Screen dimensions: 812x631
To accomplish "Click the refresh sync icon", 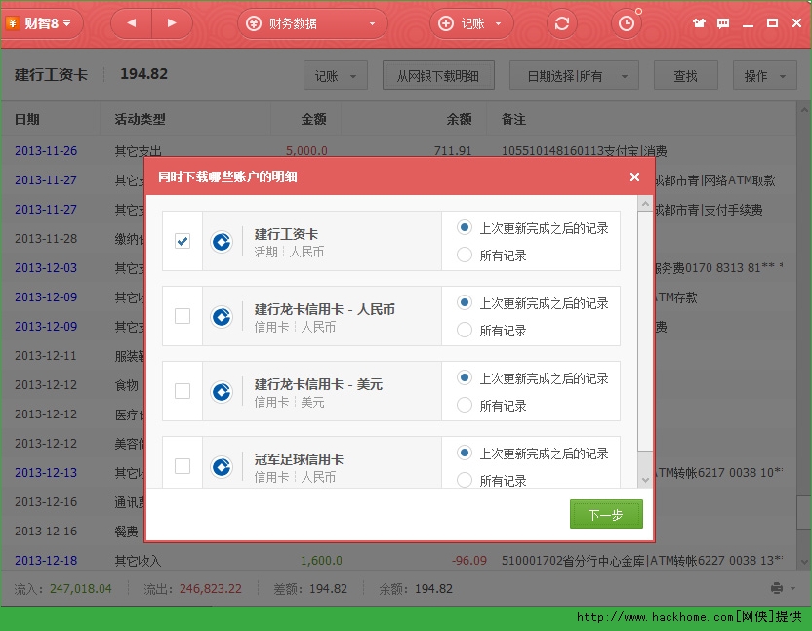I will click(562, 23).
